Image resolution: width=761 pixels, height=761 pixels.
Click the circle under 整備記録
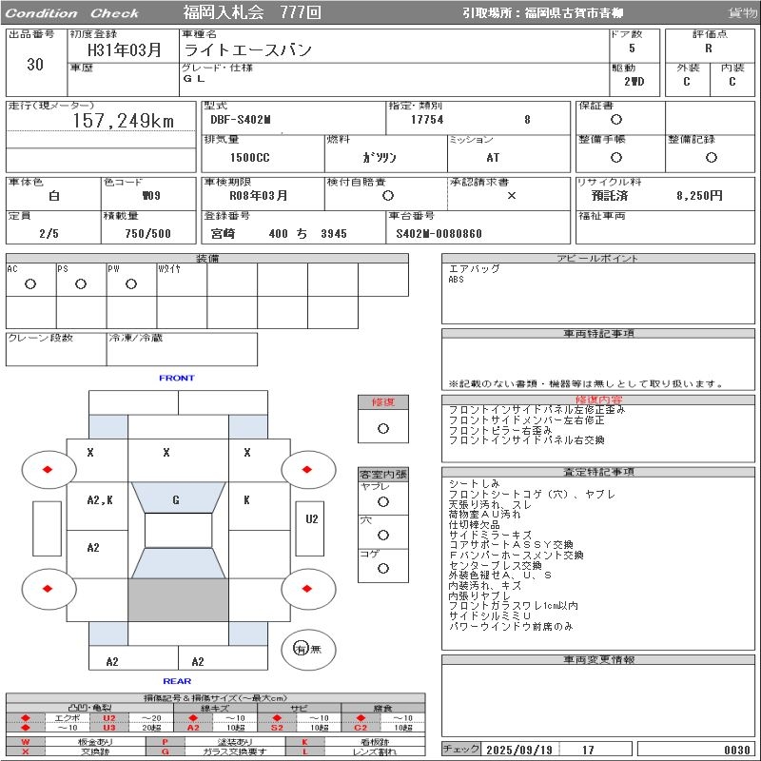point(711,157)
